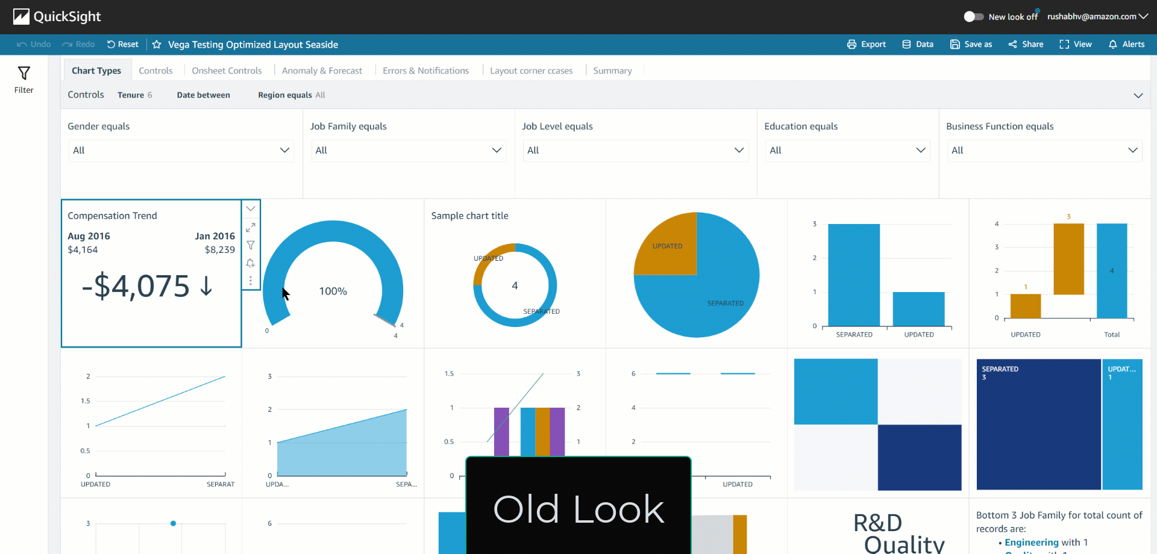The width and height of the screenshot is (1157, 554).
Task: Open Alerts with the bell icon
Action: click(x=1113, y=45)
